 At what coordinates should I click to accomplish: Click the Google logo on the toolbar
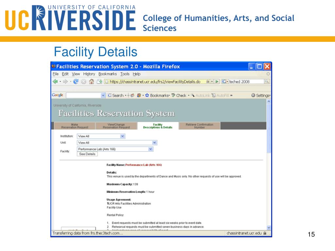coord(58,95)
